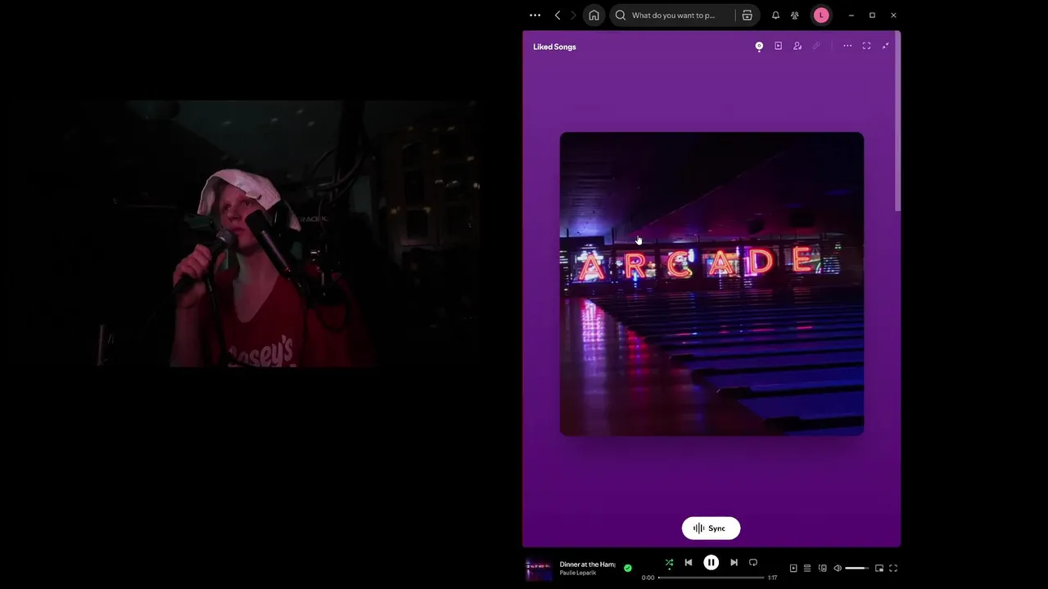Open Browse icon in search bar
This screenshot has height=589, width=1048.
(x=747, y=15)
